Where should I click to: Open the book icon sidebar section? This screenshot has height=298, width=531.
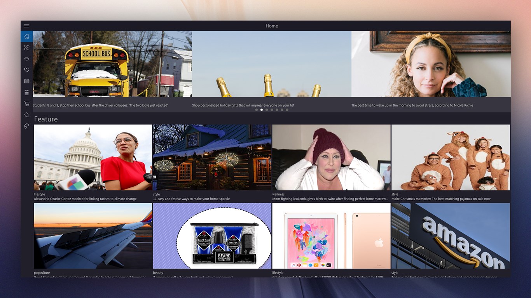26,81
